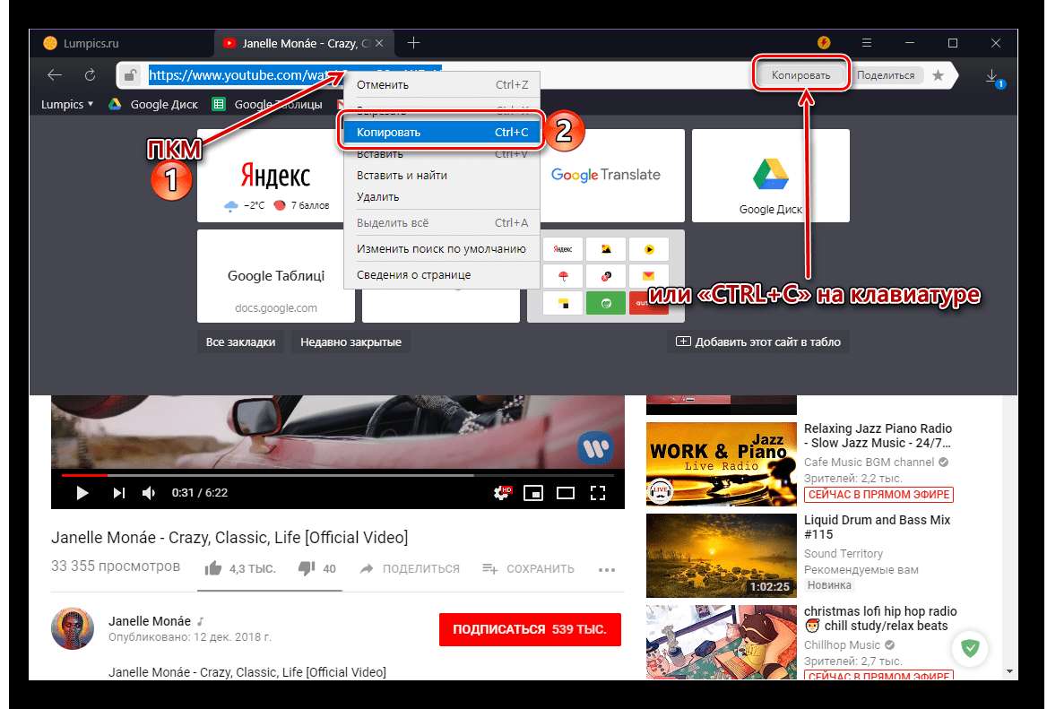Click the Копировать button in address bar
1047x709 pixels.
(800, 74)
